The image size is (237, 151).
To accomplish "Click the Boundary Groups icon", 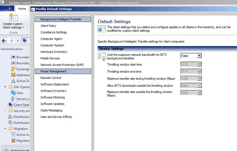I will 13,63.
